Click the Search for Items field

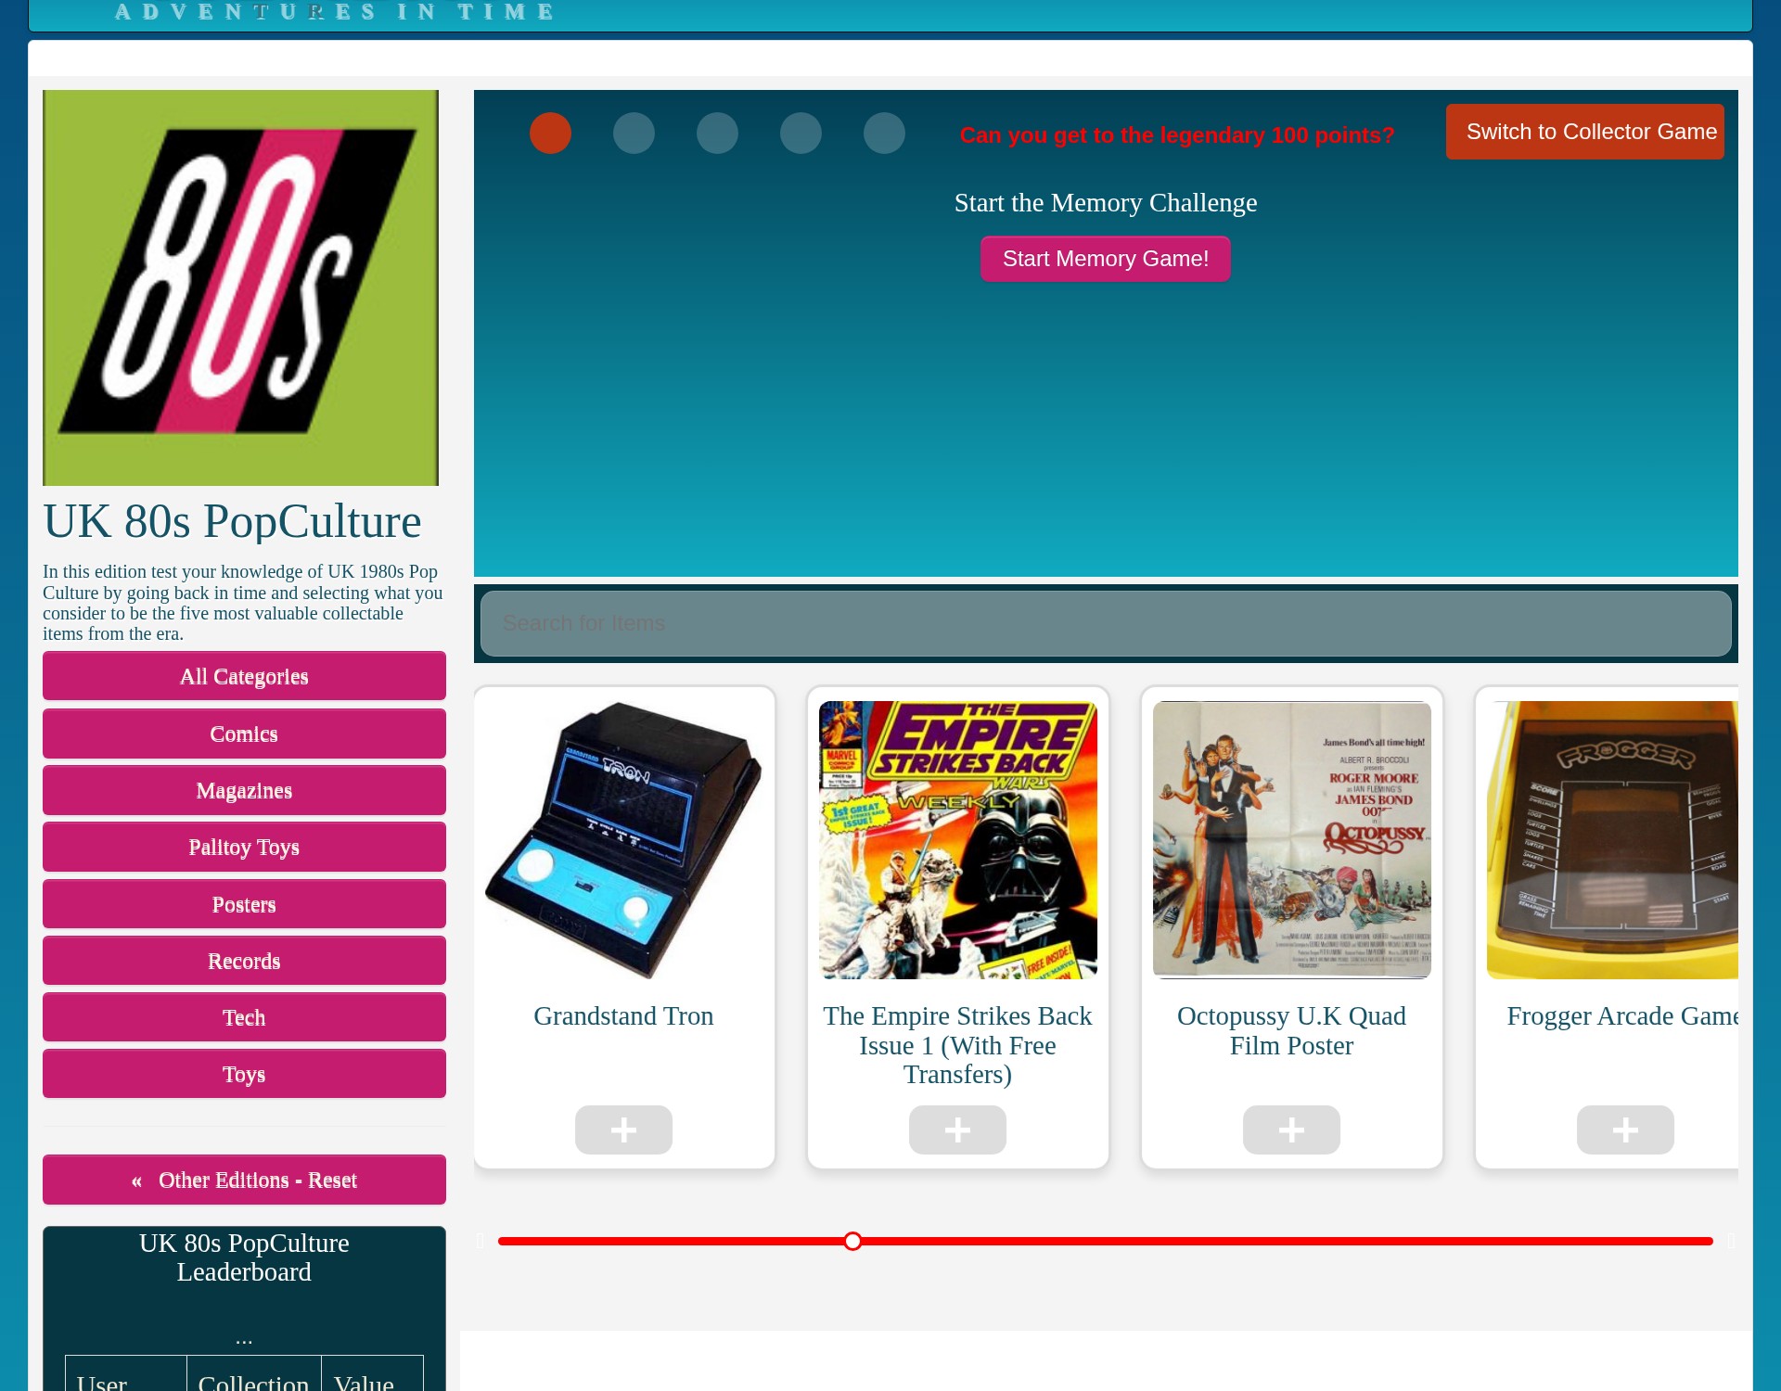1106,623
